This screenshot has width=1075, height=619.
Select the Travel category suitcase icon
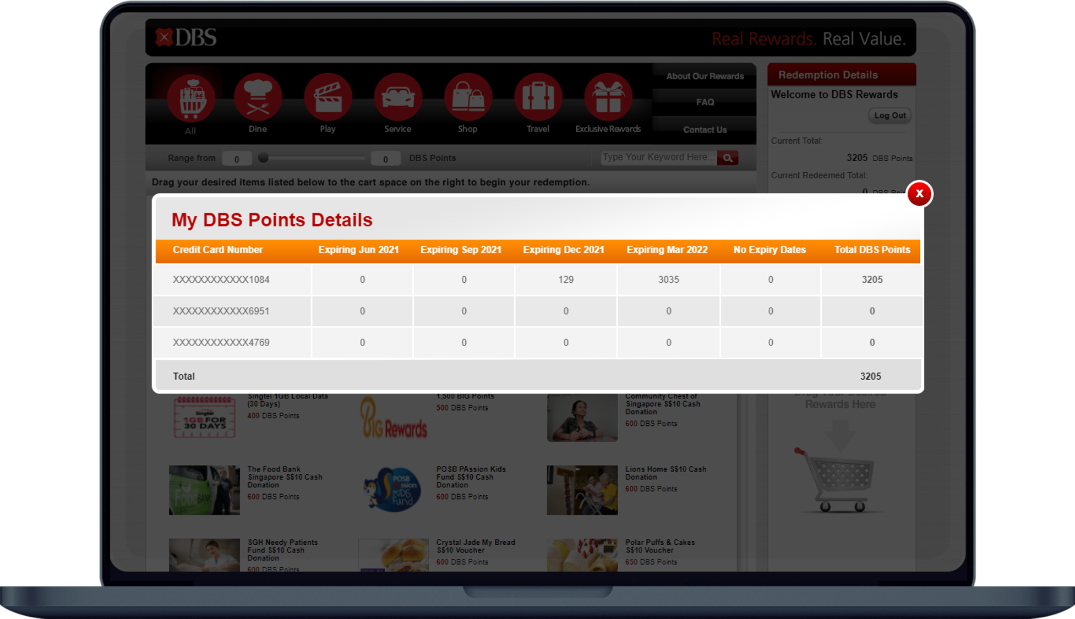(538, 97)
